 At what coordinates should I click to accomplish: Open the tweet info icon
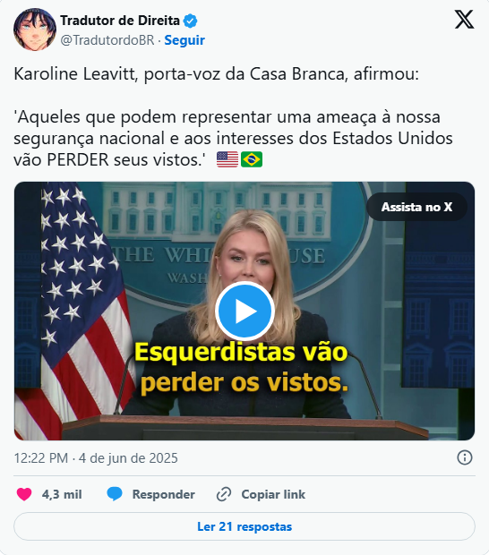pos(465,457)
